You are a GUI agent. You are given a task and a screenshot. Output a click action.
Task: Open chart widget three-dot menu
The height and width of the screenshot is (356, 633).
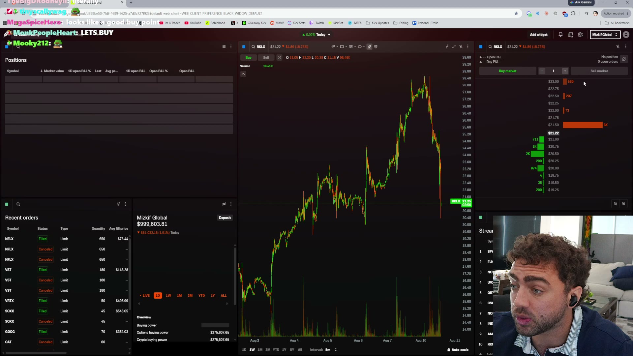tap(468, 47)
